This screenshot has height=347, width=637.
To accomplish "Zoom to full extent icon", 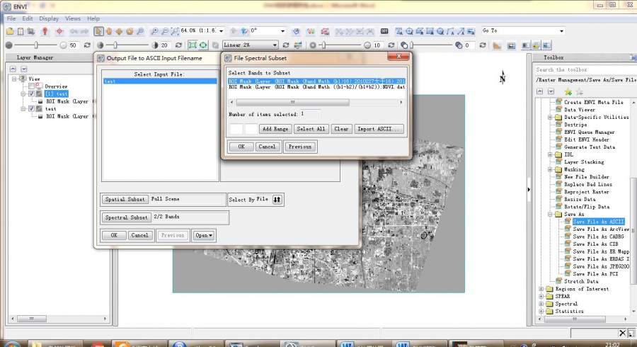I will (175, 31).
